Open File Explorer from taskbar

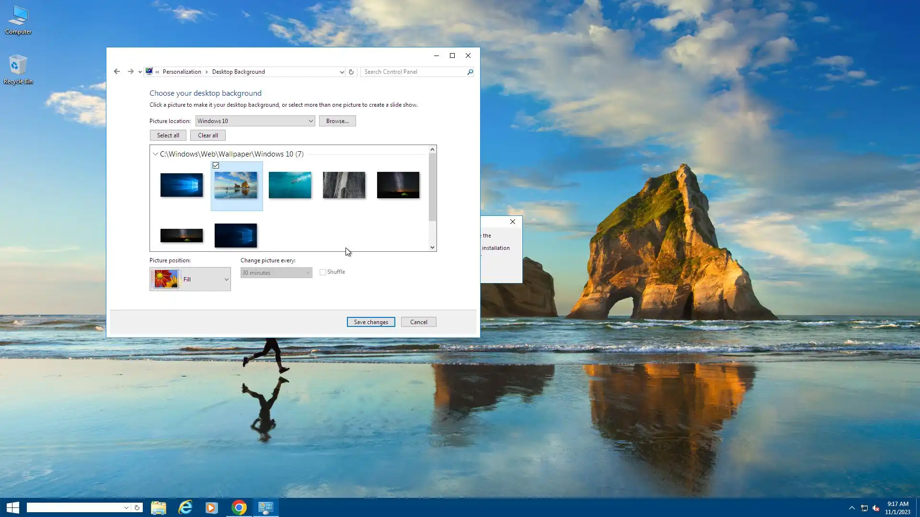159,507
